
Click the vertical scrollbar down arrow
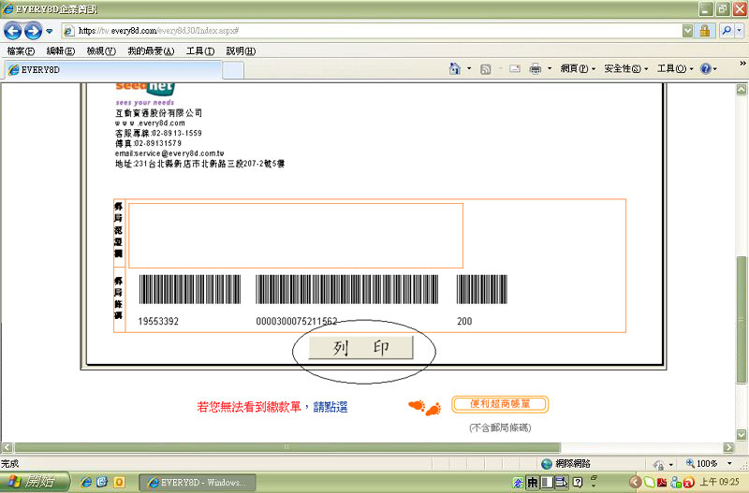(x=742, y=435)
